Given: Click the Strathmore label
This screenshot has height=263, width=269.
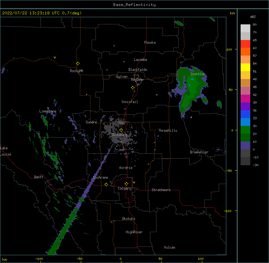Looking at the screenshot, I should pyautogui.click(x=161, y=190).
